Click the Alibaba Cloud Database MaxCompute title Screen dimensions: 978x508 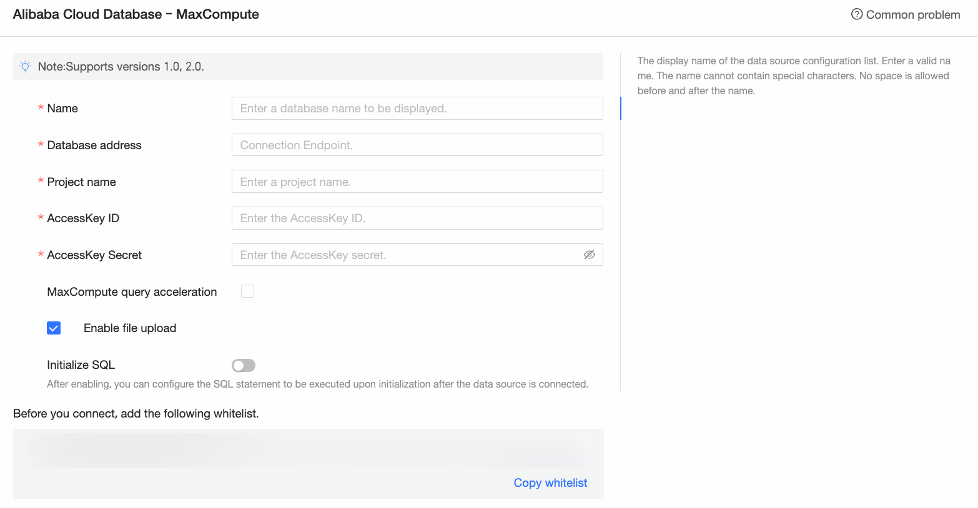136,14
